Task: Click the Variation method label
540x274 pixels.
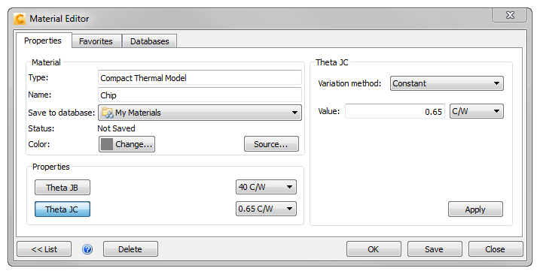Action: [349, 83]
